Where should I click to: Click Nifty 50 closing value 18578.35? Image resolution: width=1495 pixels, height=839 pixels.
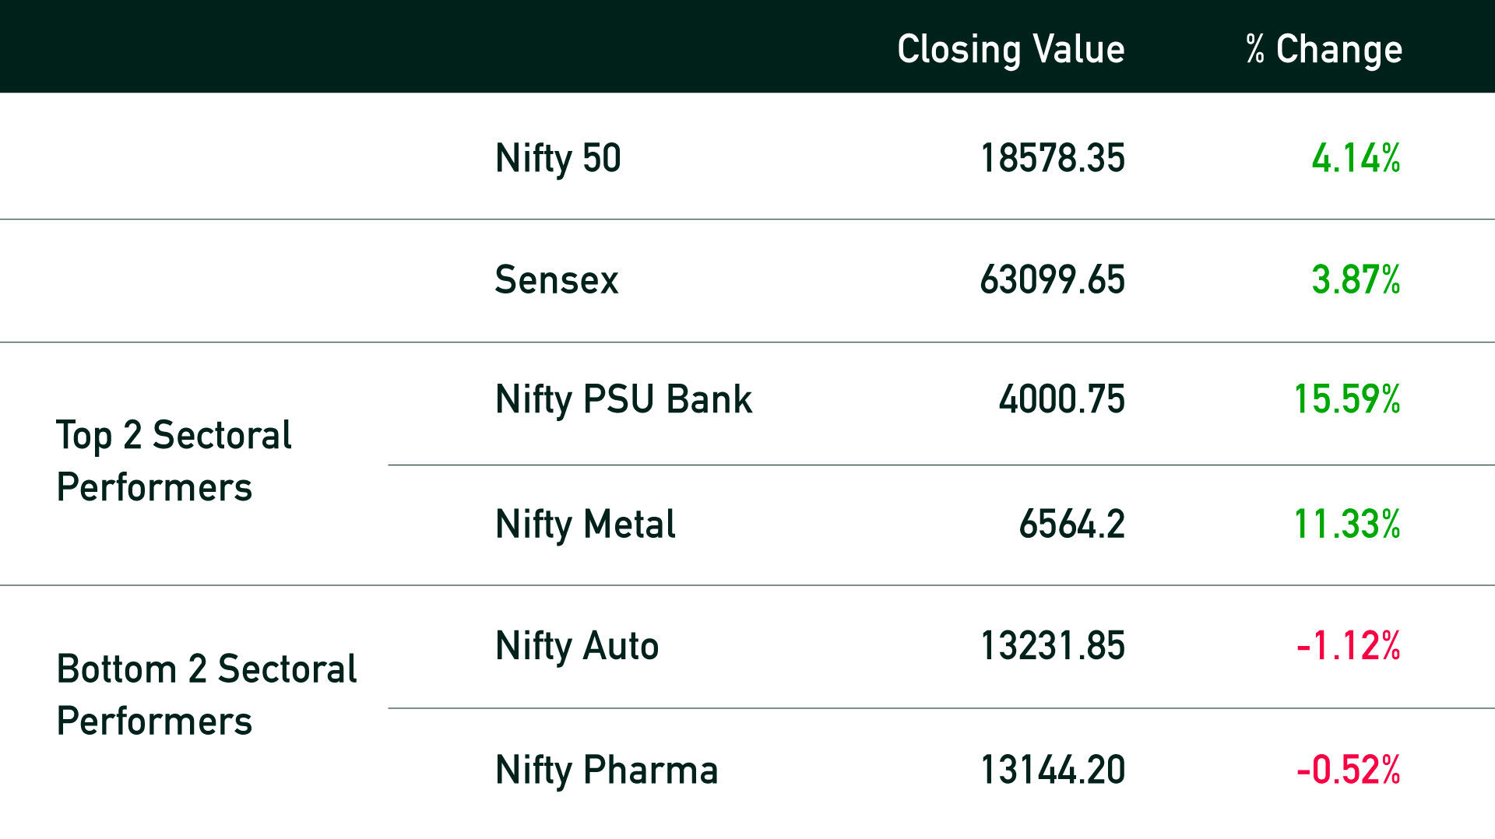tap(1053, 158)
